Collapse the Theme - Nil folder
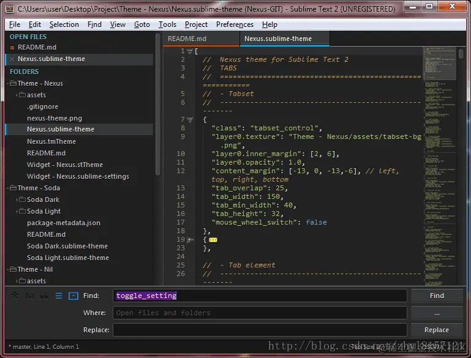 8,269
